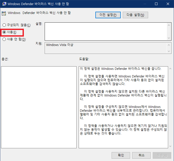The width and height of the screenshot is (174, 161).
Task: Click the 취소 button
Action: [141, 155]
